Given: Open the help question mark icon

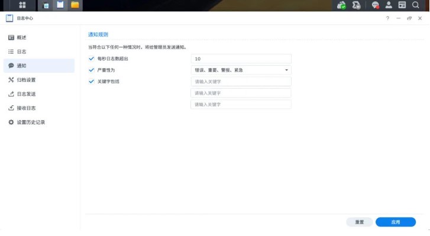Looking at the screenshot, I should 387,18.
